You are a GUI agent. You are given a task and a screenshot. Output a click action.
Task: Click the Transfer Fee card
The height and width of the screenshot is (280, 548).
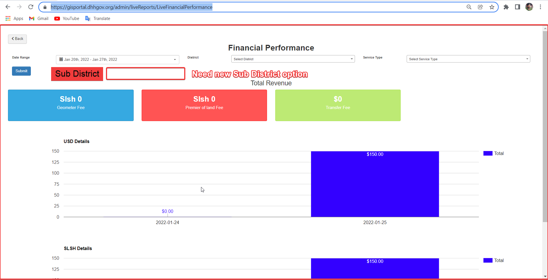click(338, 105)
